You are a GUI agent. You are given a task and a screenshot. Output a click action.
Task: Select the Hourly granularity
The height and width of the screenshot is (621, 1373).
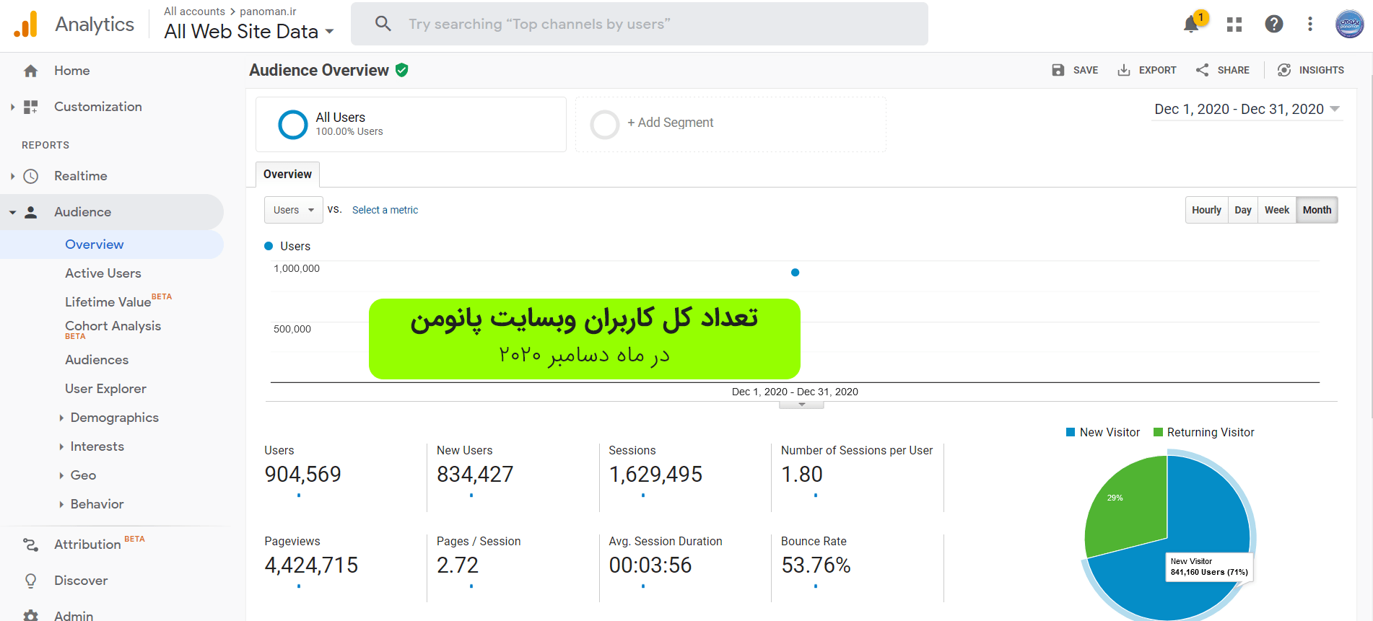[1206, 210]
